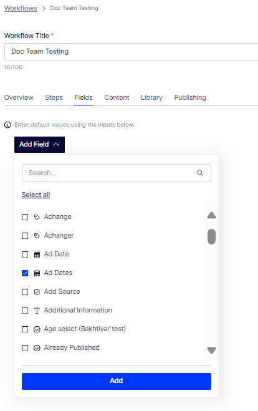
Task: Click the info icon before the default values hint
Action: [7, 125]
